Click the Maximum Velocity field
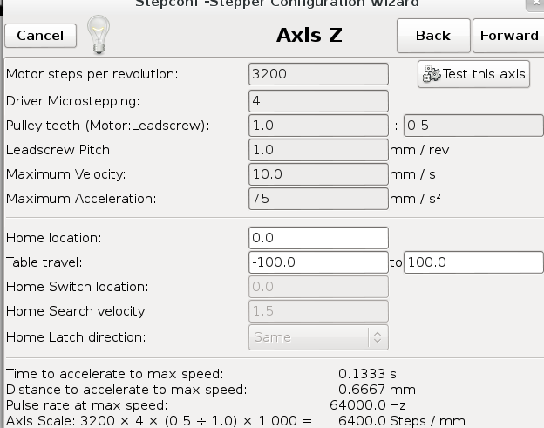 click(318, 174)
